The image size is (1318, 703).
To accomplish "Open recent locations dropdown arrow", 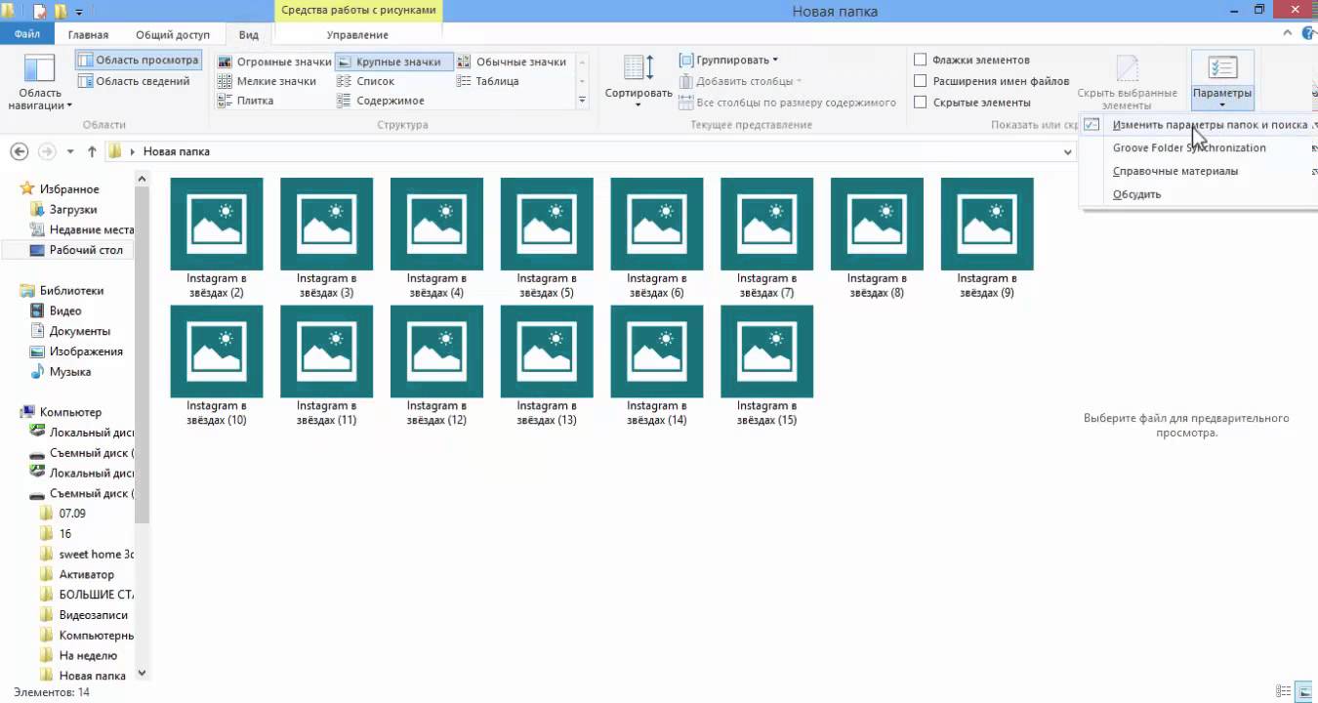I will click(70, 152).
